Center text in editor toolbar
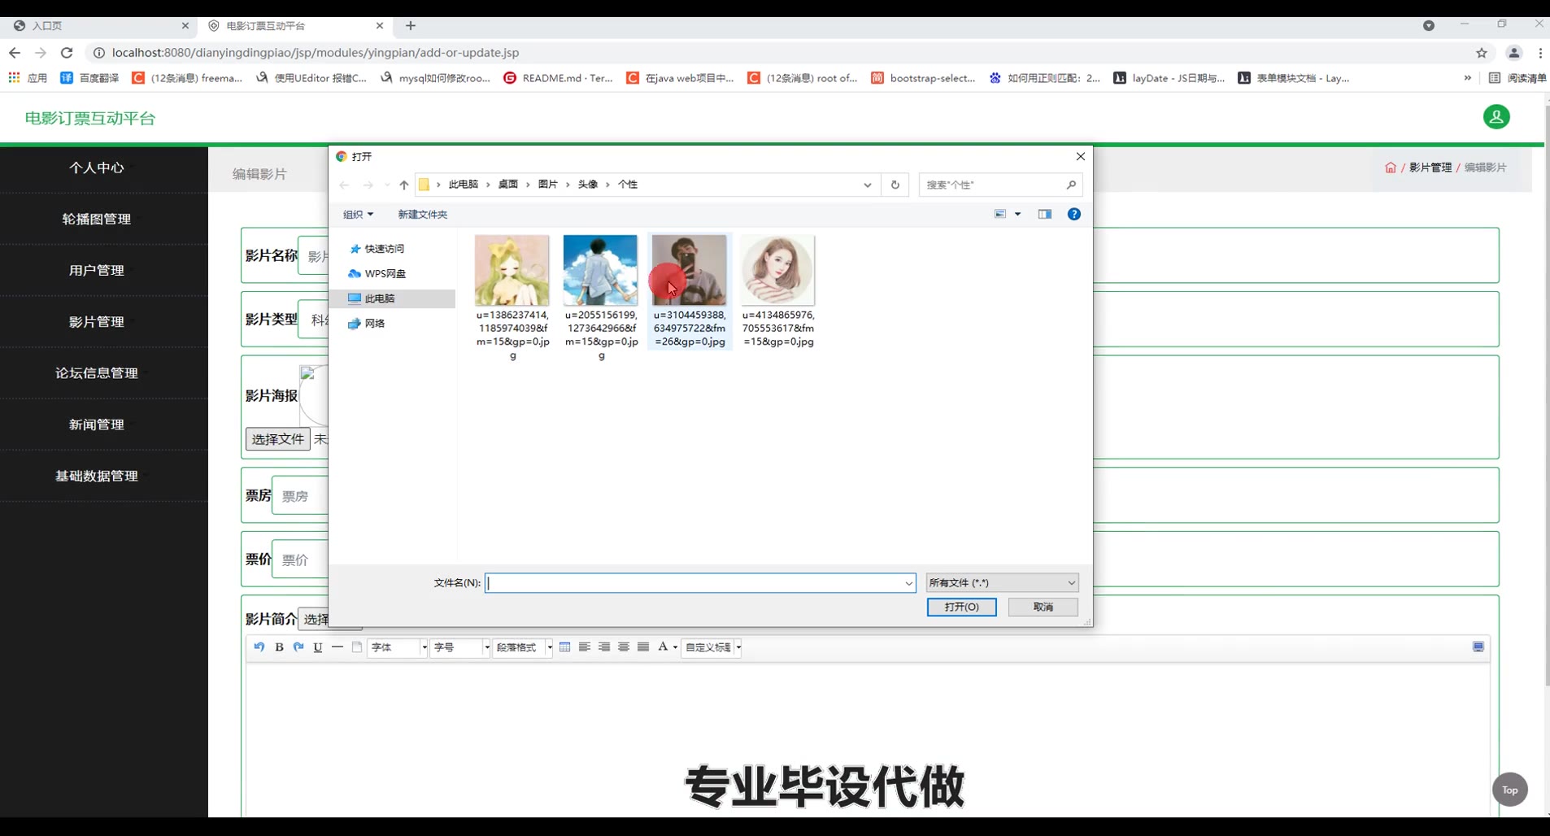The image size is (1550, 836). 624,647
